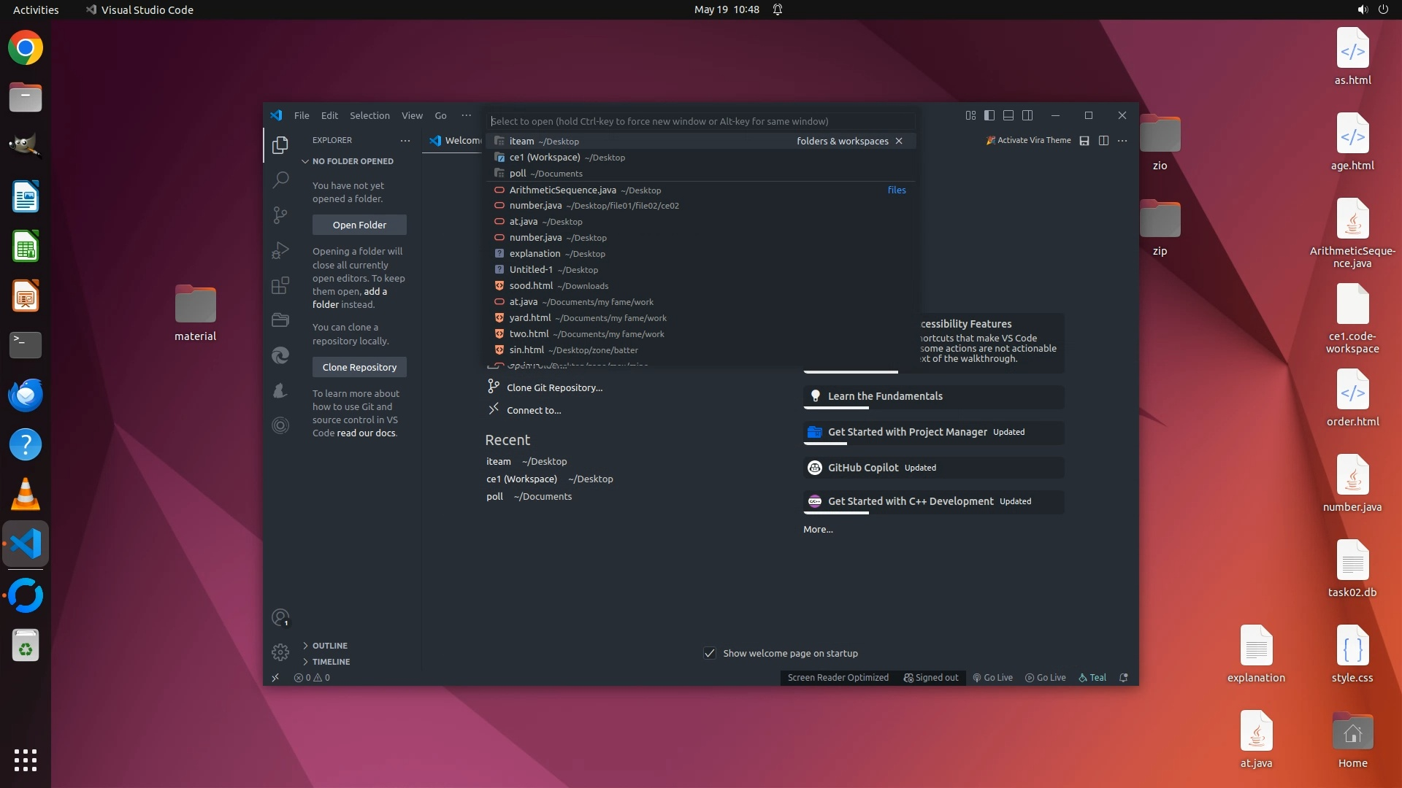The width and height of the screenshot is (1402, 788).
Task: Click the Open Folder button
Action: tap(359, 225)
